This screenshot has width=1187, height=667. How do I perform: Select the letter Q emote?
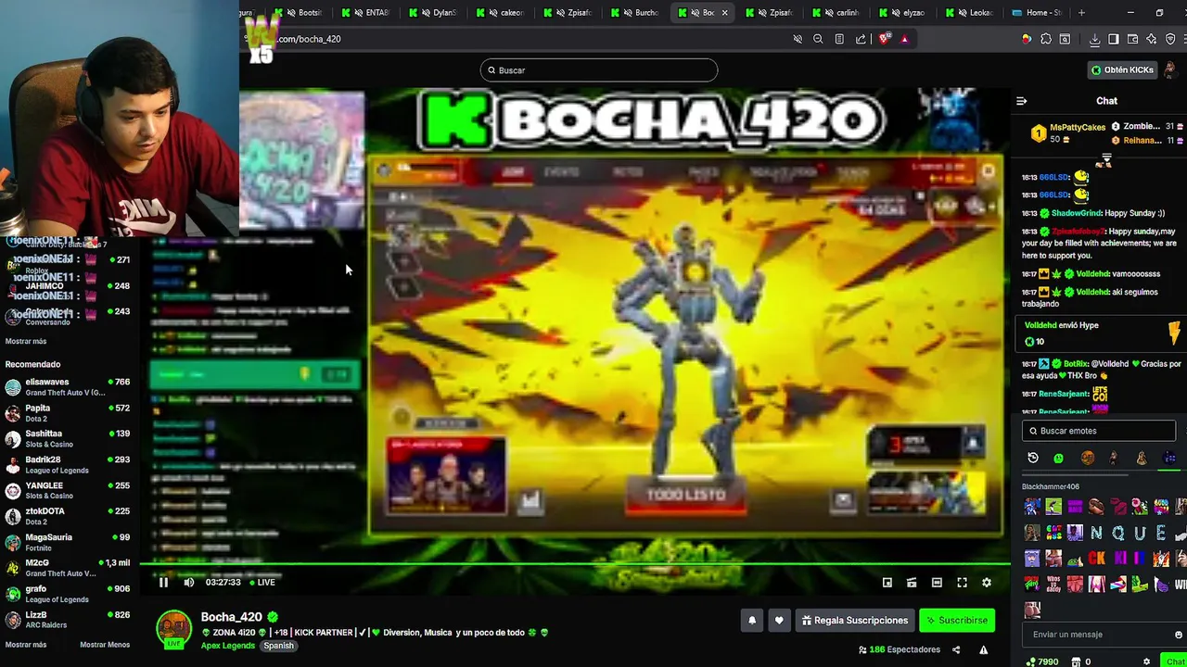[1117, 533]
